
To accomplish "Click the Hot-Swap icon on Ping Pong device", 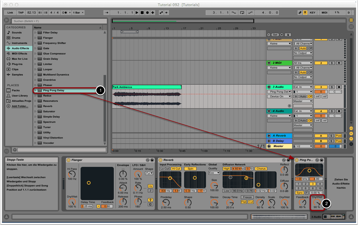I will (317, 160).
